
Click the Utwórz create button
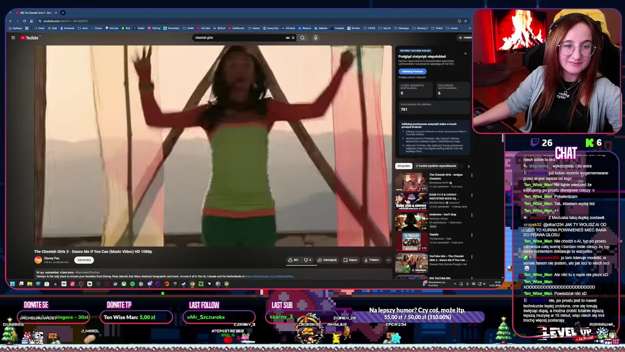tap(465, 38)
